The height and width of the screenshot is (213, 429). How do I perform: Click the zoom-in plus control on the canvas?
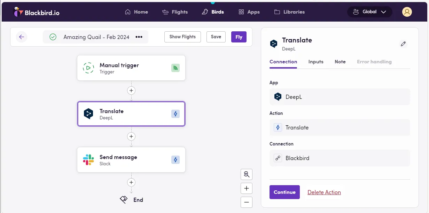point(247,188)
